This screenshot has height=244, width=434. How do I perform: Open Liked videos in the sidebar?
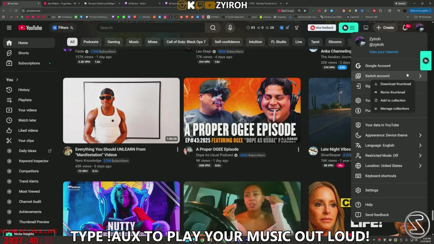[29, 130]
